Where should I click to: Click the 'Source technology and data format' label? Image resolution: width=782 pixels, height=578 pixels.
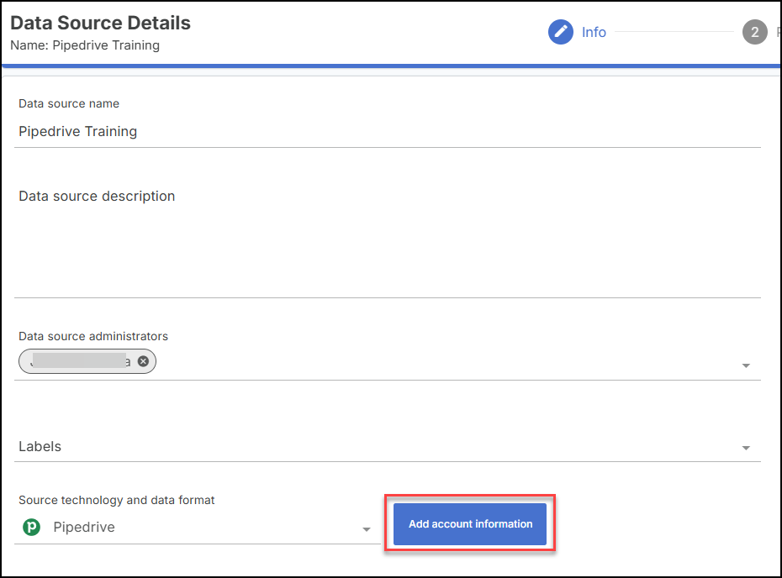[116, 500]
